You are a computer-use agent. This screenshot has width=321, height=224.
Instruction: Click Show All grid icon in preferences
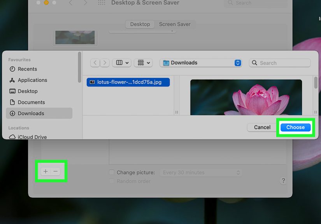[102, 3]
